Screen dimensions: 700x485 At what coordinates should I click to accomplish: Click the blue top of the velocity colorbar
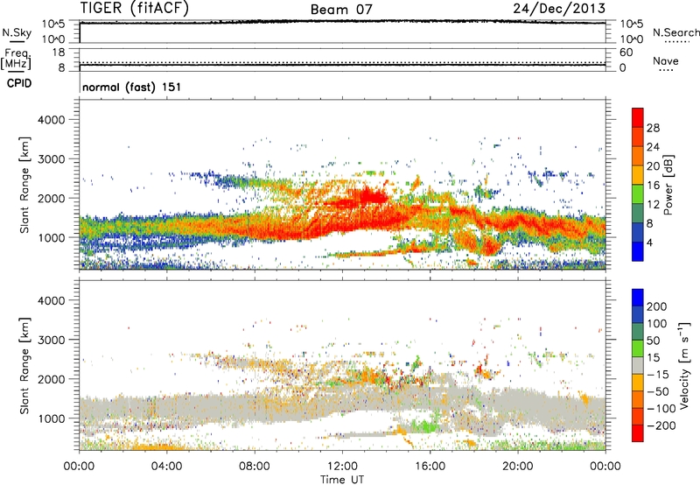pyautogui.click(x=638, y=298)
